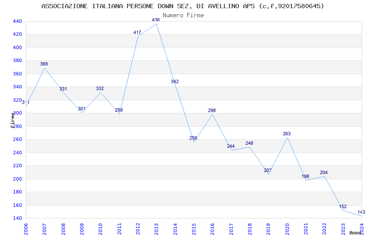The height and width of the screenshot is (237, 366).
Task: Click the y-axis value 400
Action: (18, 47)
